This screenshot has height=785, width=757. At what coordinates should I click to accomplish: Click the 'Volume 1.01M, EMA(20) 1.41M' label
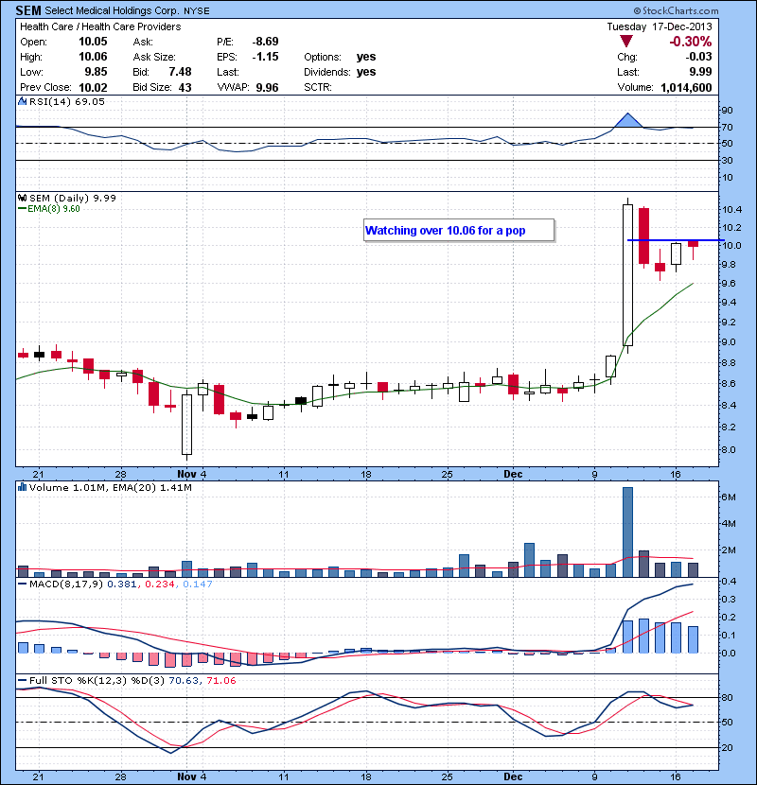tap(110, 488)
